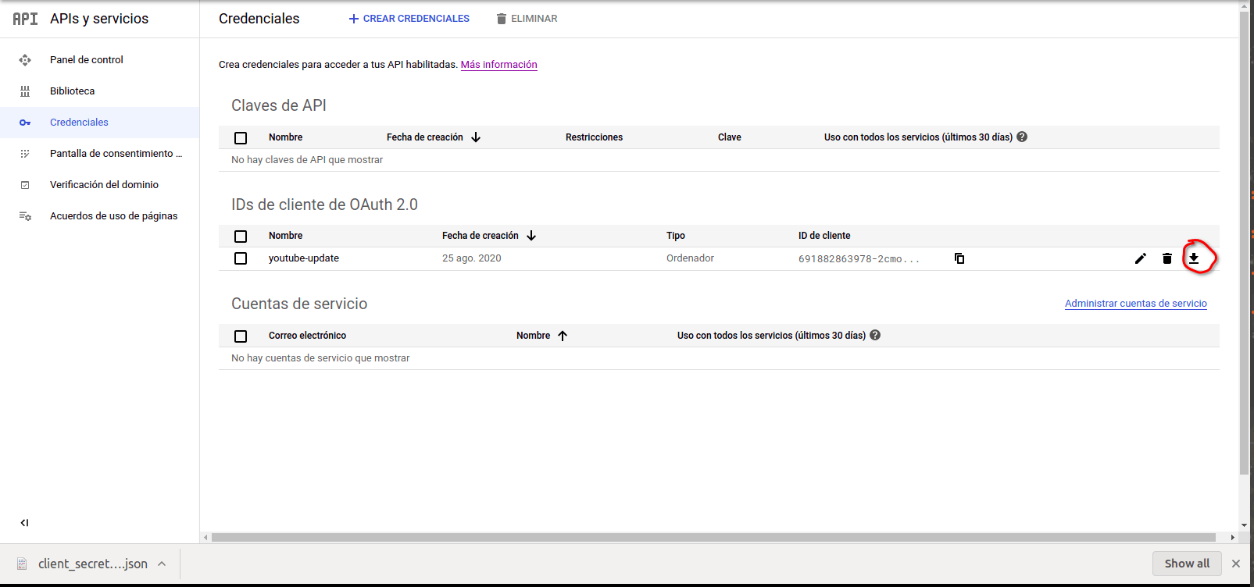Select all API keys checkbox
Image resolution: width=1254 pixels, height=587 pixels.
[241, 137]
